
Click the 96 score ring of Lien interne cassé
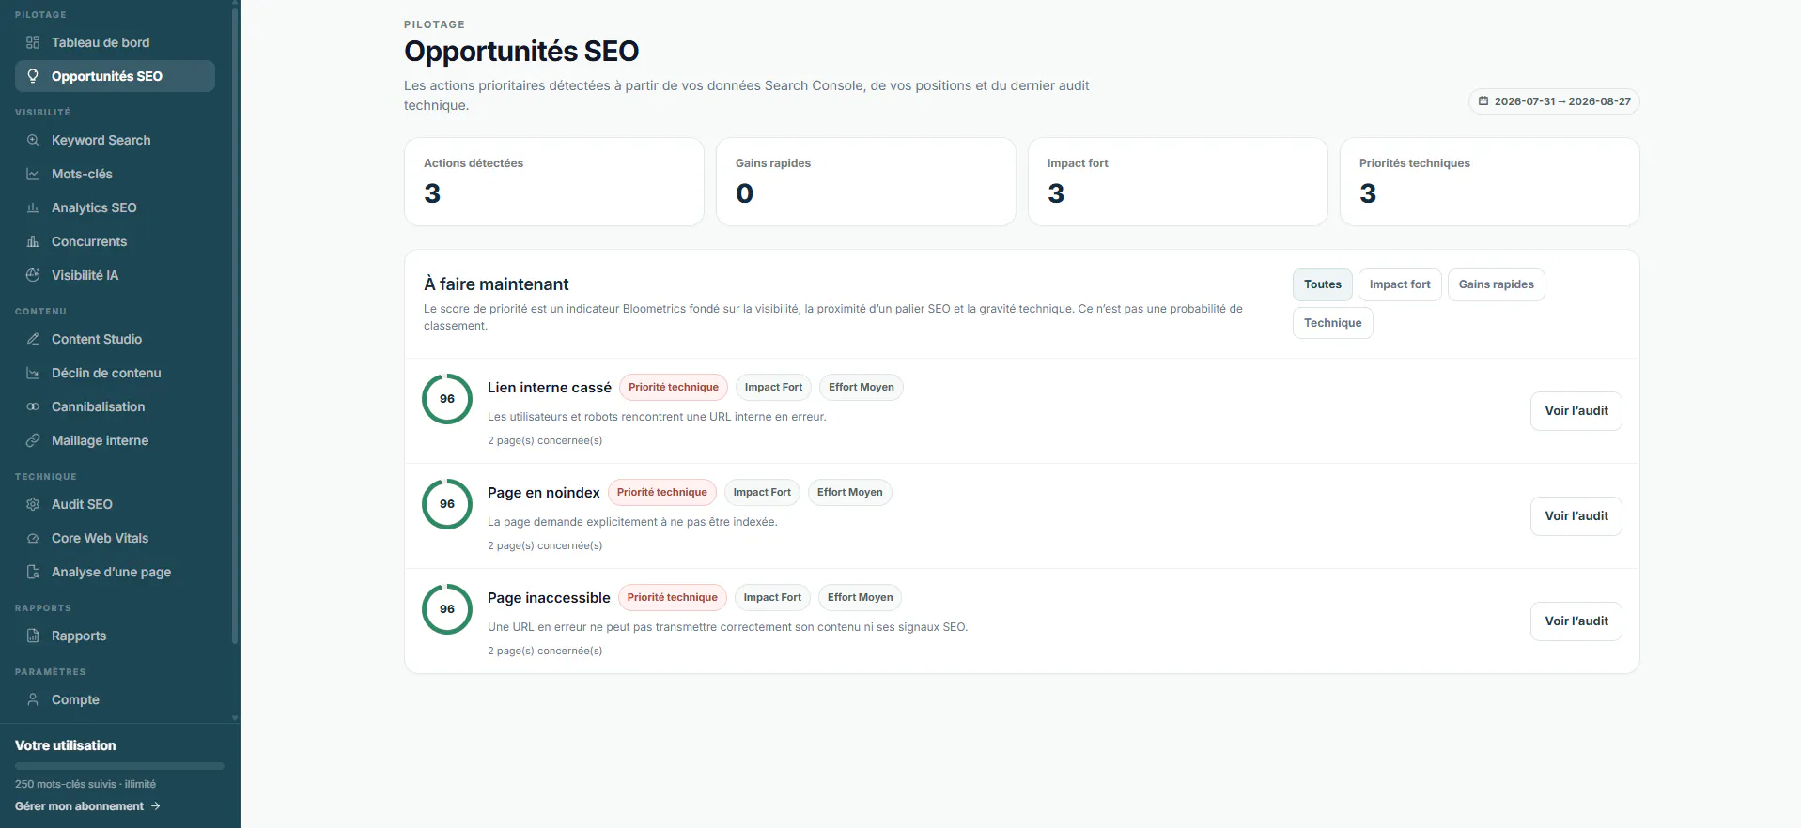click(x=447, y=399)
